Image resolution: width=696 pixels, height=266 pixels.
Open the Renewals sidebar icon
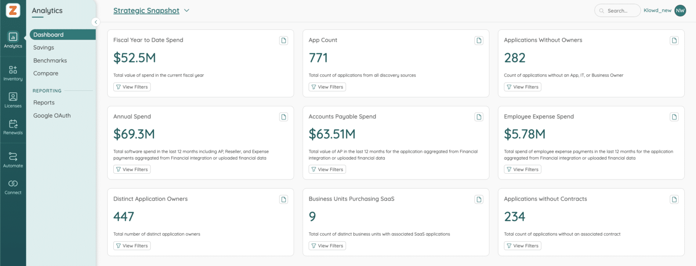point(13,127)
